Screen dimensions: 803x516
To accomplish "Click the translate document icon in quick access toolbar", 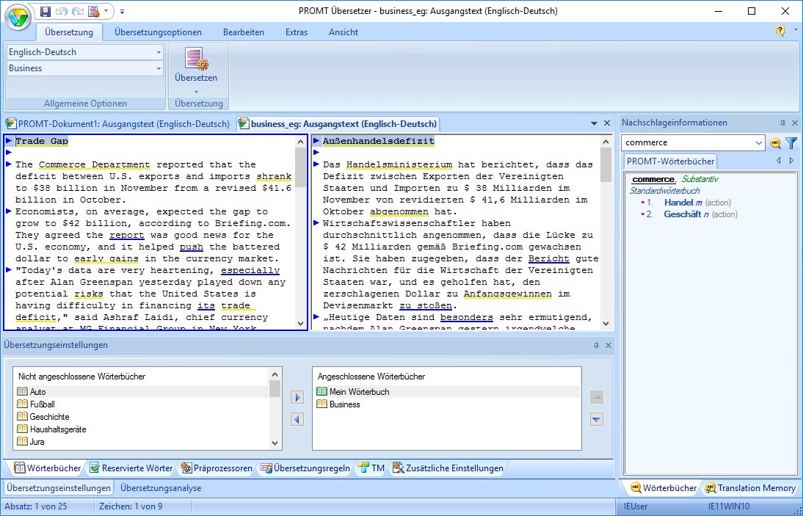I will pyautogui.click(x=93, y=11).
